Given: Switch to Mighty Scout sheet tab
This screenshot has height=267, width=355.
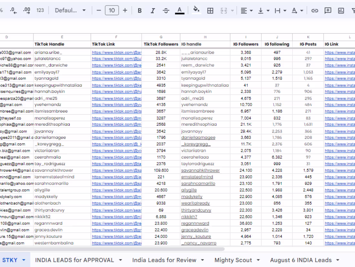Looking at the screenshot, I should tap(233, 260).
